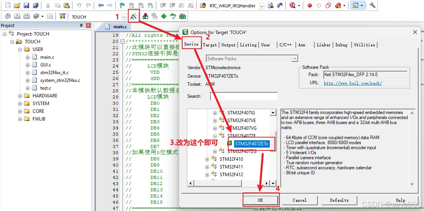Click the device Search input field
Image resolution: width=424 pixels, height=211 pixels.
coord(244,96)
